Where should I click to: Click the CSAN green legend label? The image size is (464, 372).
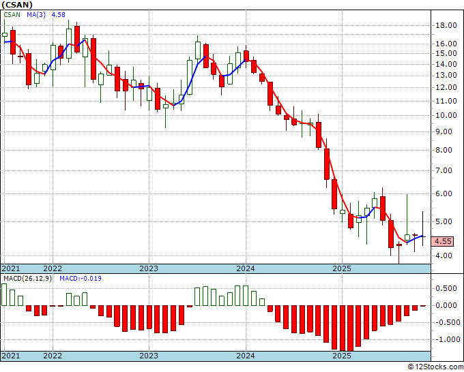12,14
